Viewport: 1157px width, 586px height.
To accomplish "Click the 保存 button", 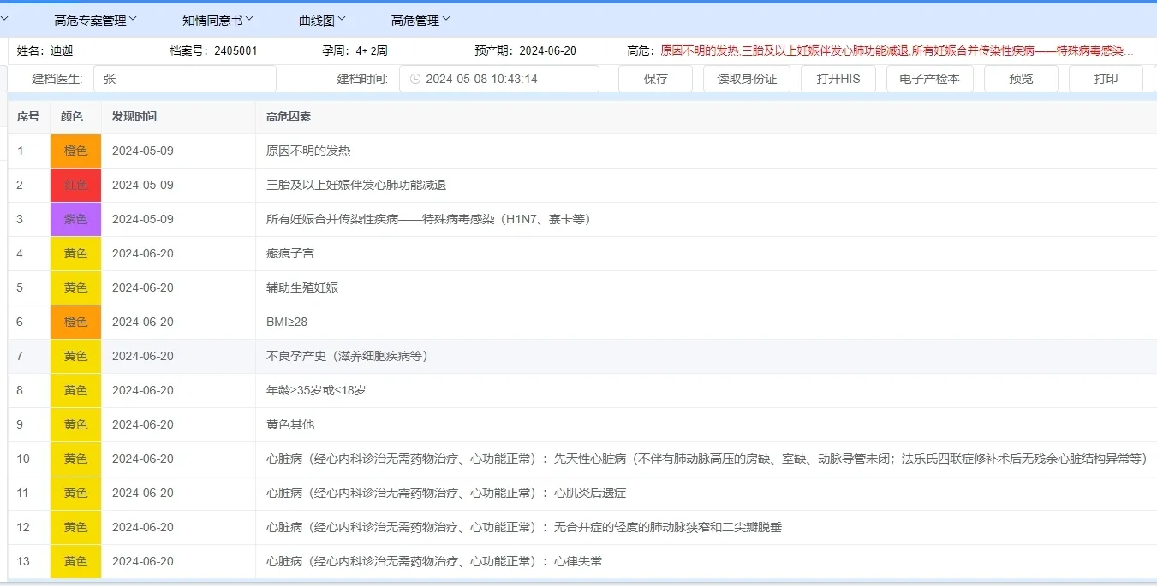I will [x=656, y=79].
